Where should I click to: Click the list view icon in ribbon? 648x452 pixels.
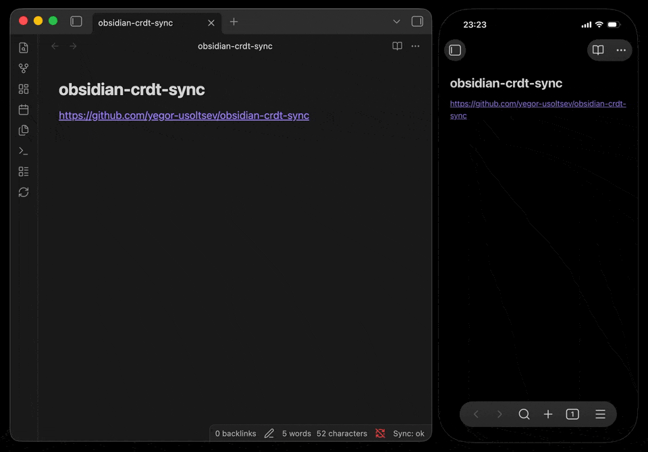[24, 171]
